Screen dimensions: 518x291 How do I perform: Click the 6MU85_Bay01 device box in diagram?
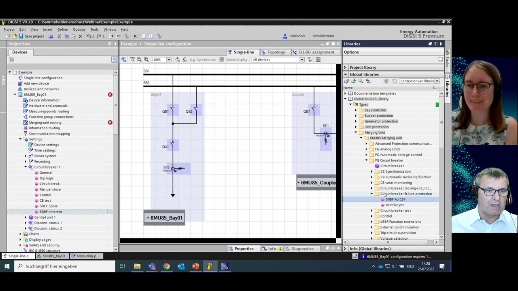click(164, 218)
